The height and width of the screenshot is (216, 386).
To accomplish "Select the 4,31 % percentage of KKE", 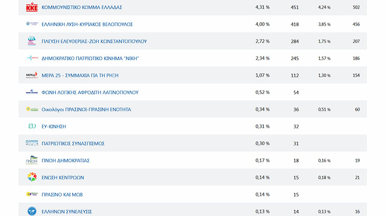I will (262, 8).
